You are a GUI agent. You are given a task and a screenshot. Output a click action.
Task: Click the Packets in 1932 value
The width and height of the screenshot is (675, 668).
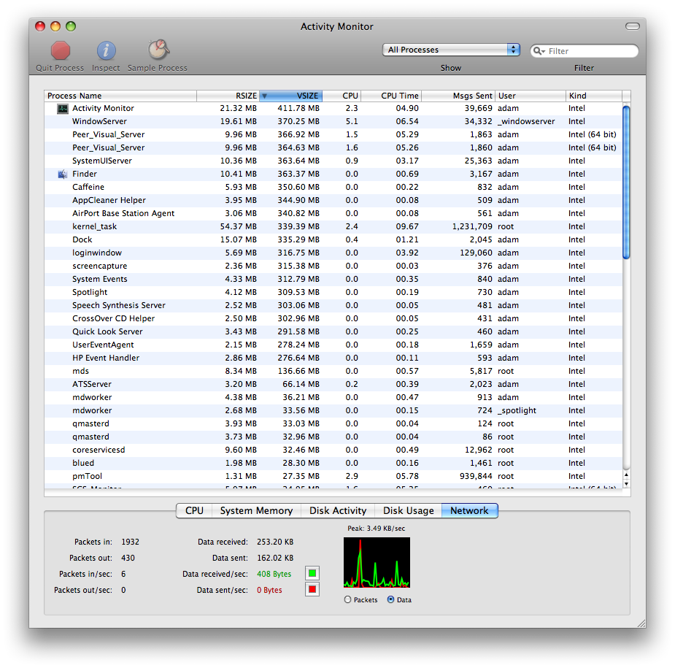130,542
